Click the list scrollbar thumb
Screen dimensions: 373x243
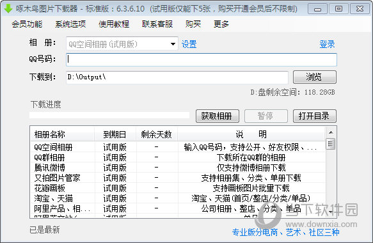coord(330,144)
